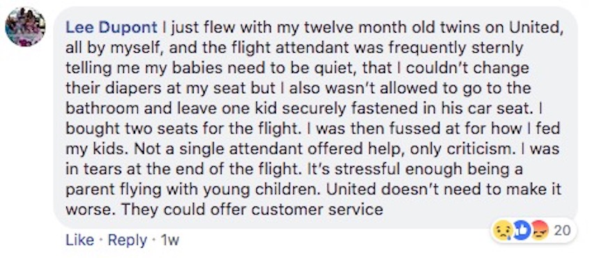Click the word 'diapers' in the comment

130,88
